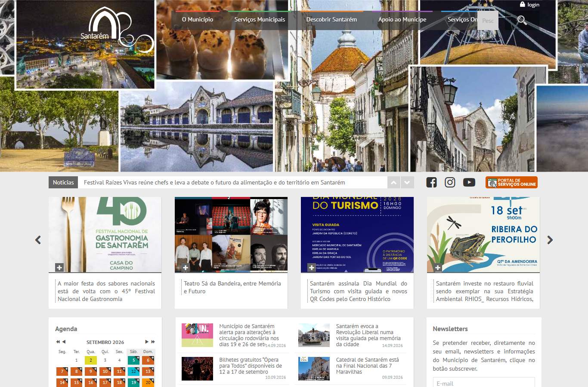Open the Festival Raízes Vivas news headline

pyautogui.click(x=214, y=182)
